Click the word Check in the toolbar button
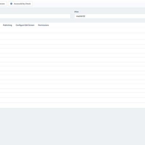The width and height of the screenshot is (145, 145). pyautogui.click(x=28, y=4)
